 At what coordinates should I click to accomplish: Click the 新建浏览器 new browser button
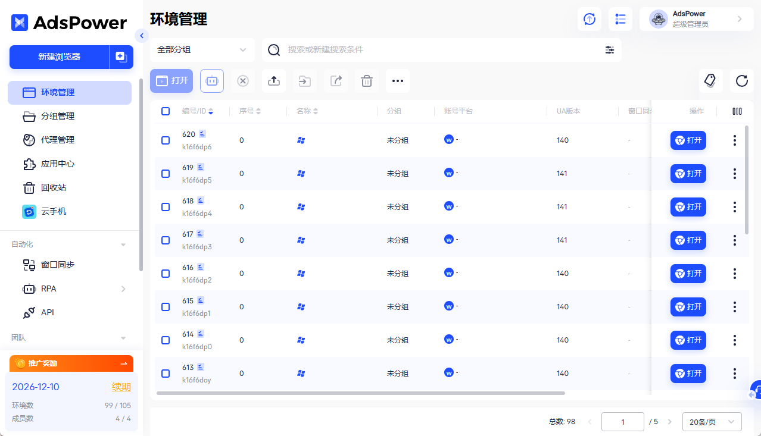click(60, 57)
